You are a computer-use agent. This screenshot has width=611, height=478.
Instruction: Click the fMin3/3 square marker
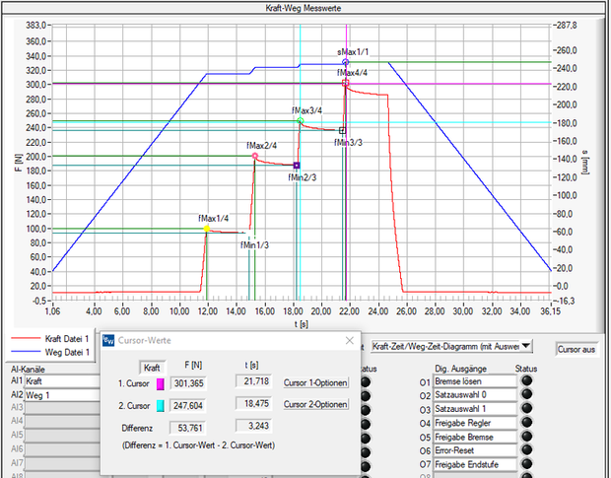coord(343,130)
